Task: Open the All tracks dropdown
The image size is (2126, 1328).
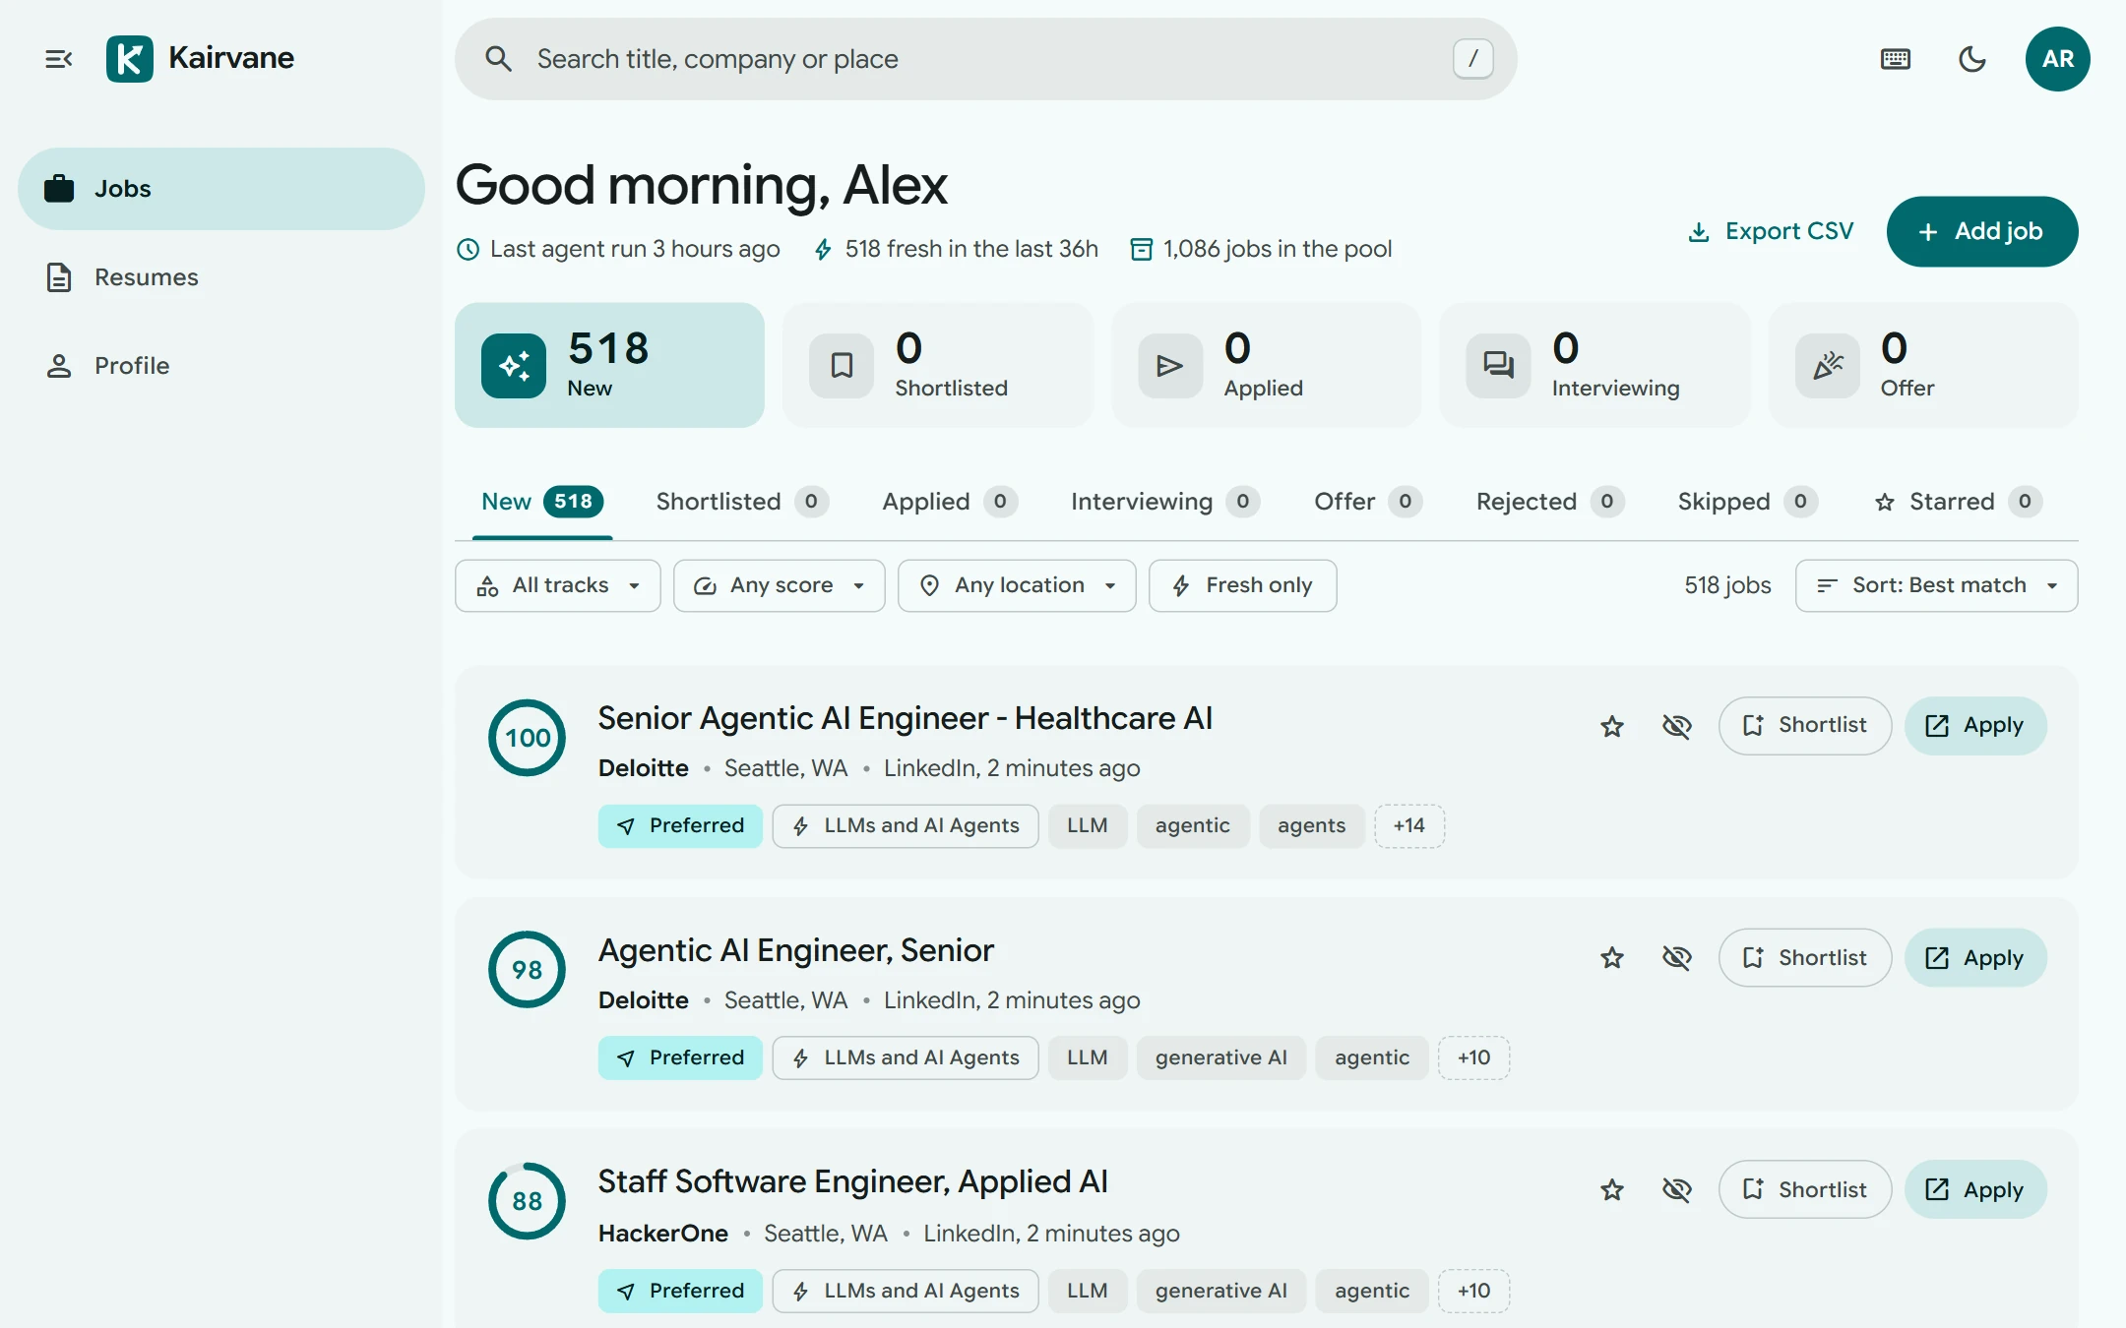Action: [558, 586]
